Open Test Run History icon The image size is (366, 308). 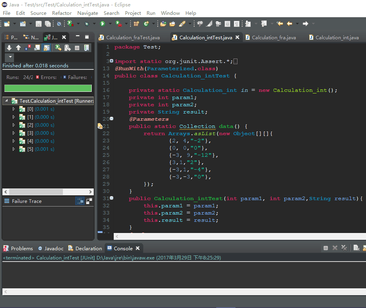click(x=86, y=48)
